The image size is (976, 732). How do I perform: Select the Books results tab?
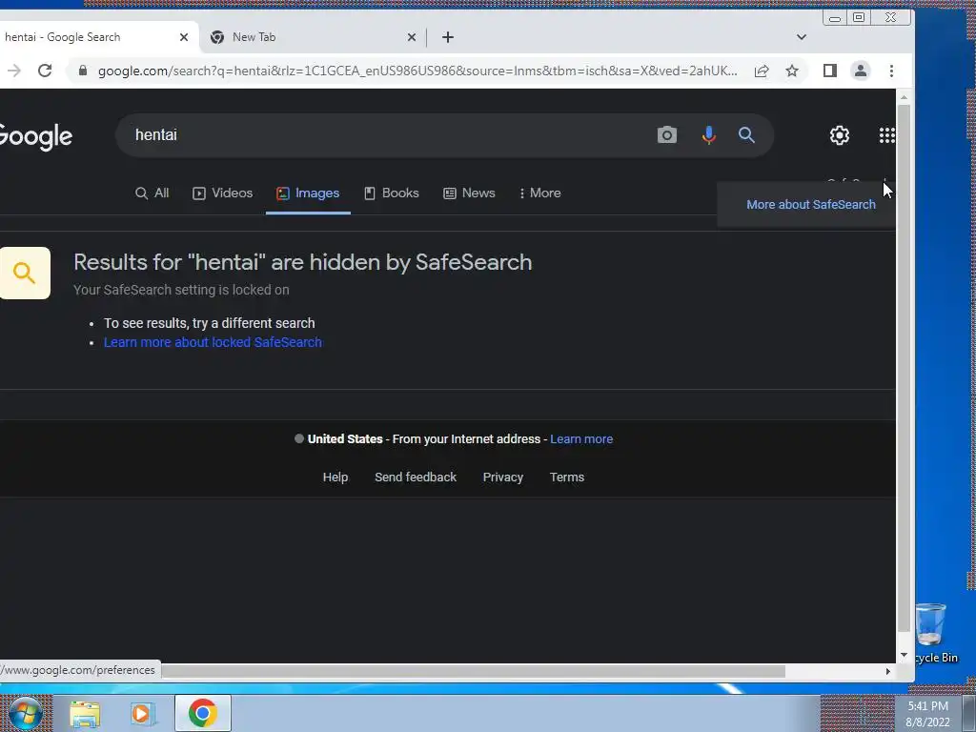coord(391,193)
